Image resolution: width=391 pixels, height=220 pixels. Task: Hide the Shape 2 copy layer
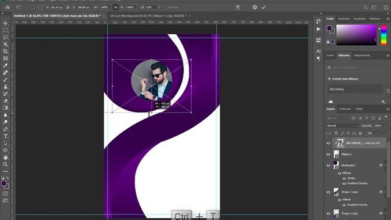pyautogui.click(x=328, y=213)
